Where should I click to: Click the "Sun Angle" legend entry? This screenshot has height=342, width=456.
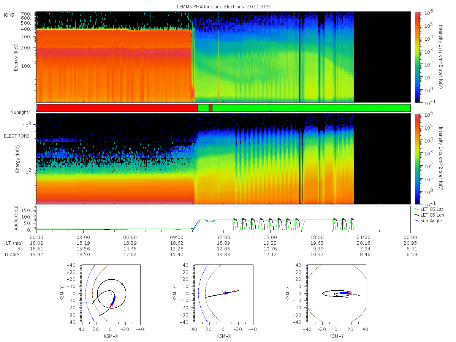point(429,221)
